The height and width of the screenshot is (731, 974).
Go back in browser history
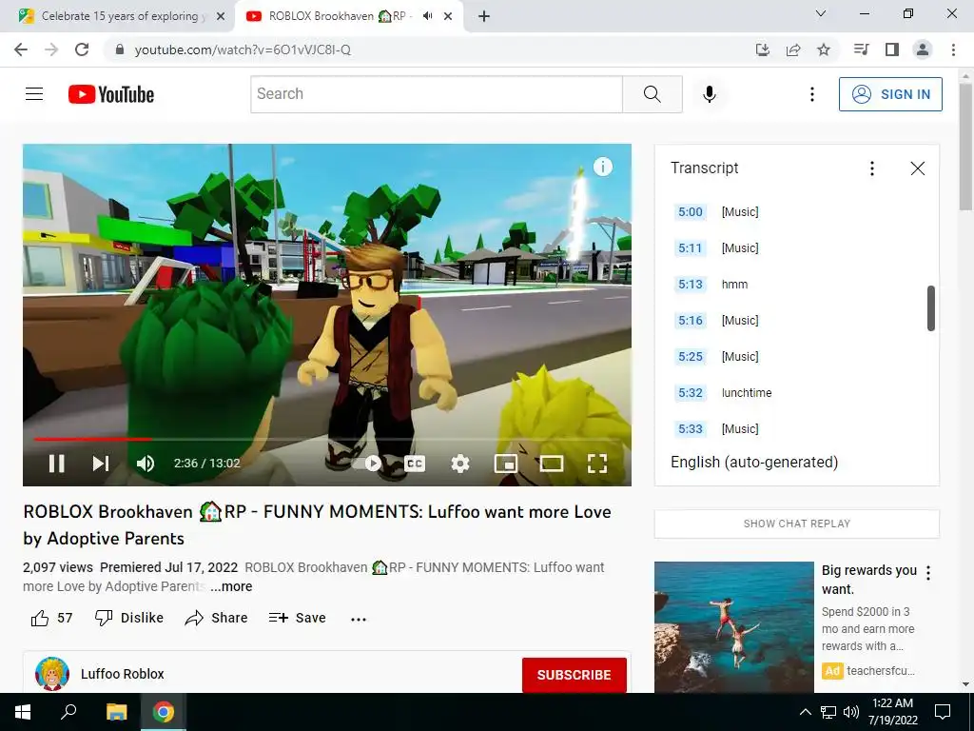tap(21, 49)
